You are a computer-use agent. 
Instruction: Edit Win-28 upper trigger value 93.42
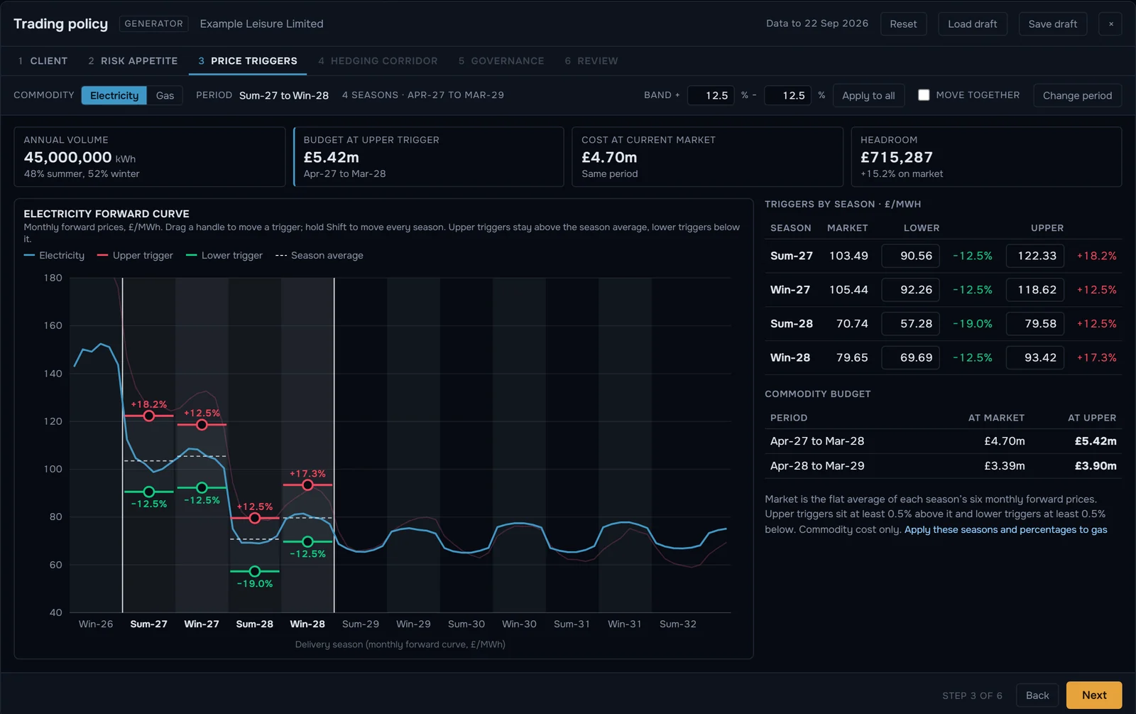click(x=1034, y=357)
